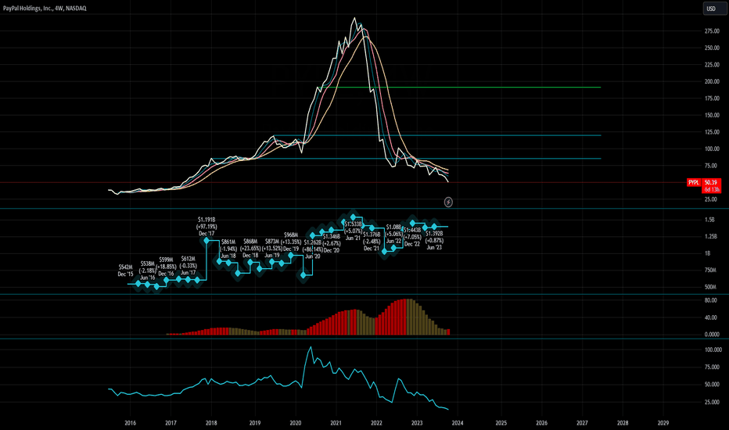Viewport: 729px width, 430px height.
Task: Click 2026 on the time axis
Action: (x=541, y=423)
